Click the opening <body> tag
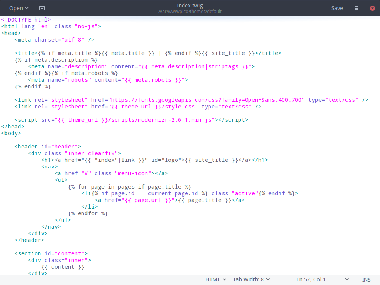The height and width of the screenshot is (285, 380). 11,133
